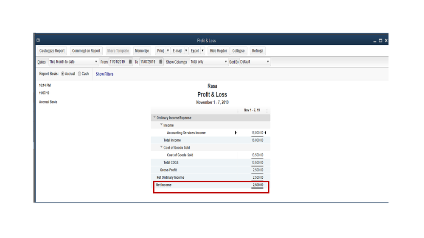Select Accrual report basis
Image resolution: width=424 pixels, height=238 pixels.
(x=63, y=74)
